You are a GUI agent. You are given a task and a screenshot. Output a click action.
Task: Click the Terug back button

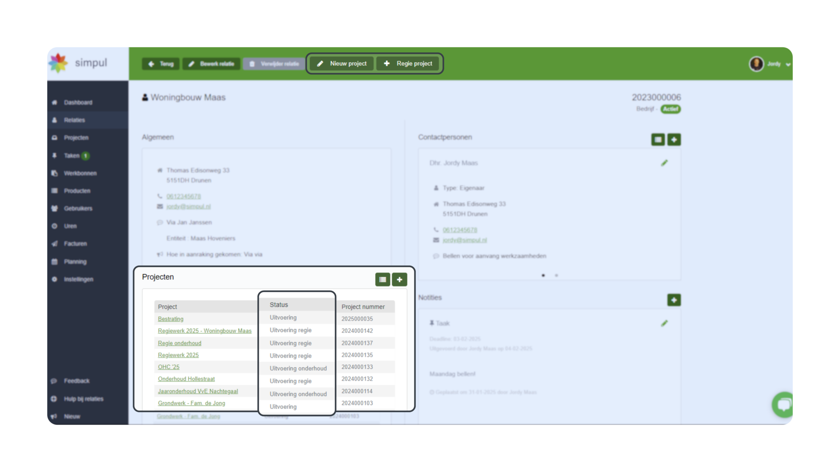tap(160, 64)
